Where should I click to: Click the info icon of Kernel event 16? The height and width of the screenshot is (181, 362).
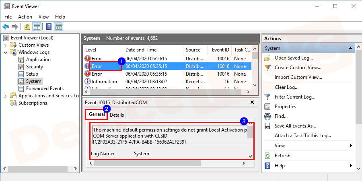(x=88, y=82)
